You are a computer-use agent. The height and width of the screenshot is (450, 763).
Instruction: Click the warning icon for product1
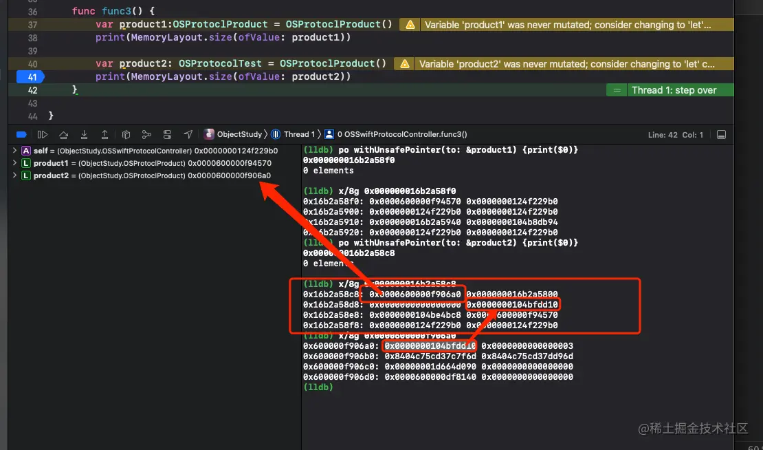tap(410, 24)
